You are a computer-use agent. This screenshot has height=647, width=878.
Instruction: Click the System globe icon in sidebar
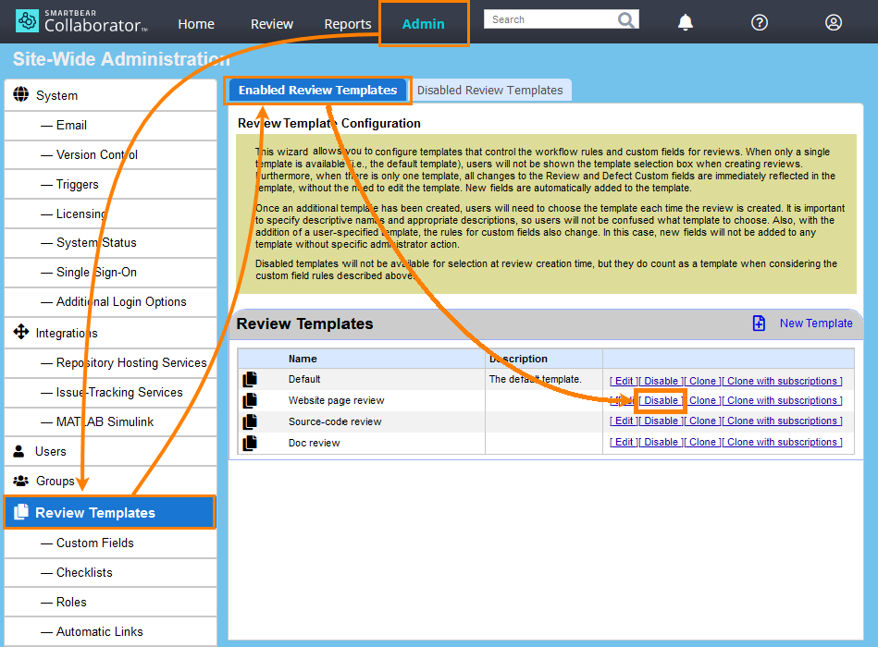21,94
